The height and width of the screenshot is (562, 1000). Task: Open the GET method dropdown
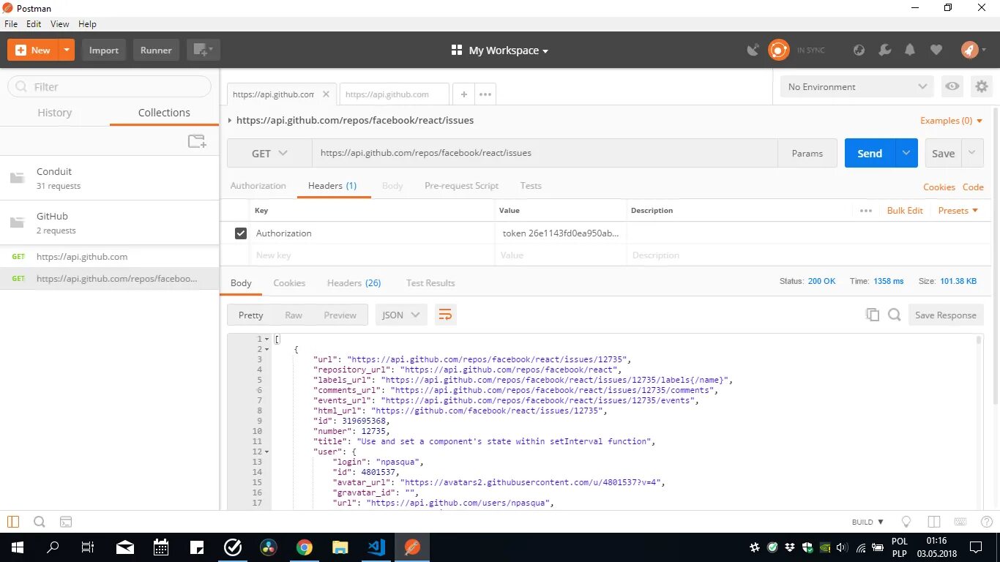[x=269, y=153]
